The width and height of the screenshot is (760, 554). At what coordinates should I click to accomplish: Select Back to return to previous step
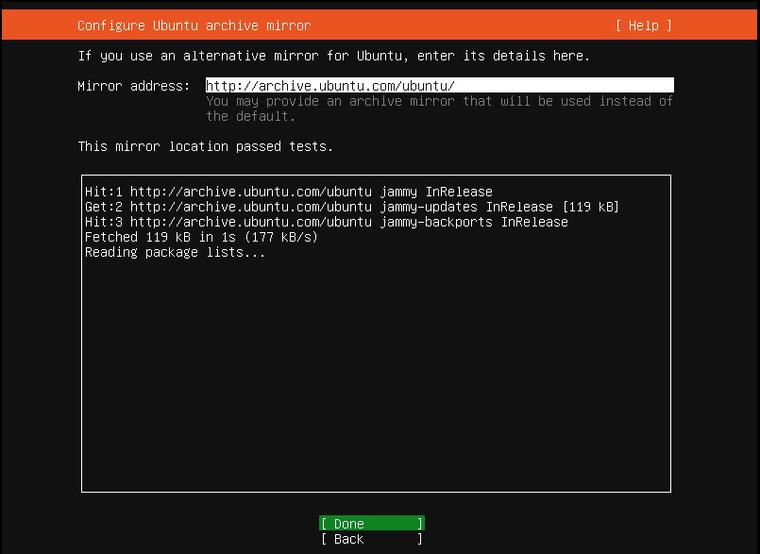[370, 539]
